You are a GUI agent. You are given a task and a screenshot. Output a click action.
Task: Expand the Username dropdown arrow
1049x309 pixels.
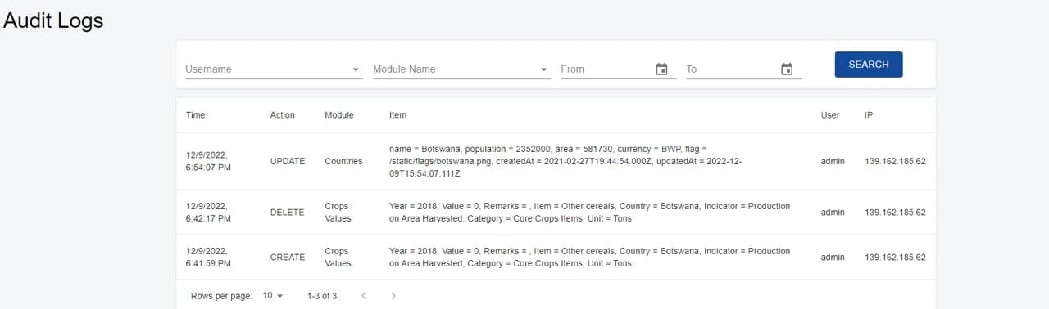(356, 69)
